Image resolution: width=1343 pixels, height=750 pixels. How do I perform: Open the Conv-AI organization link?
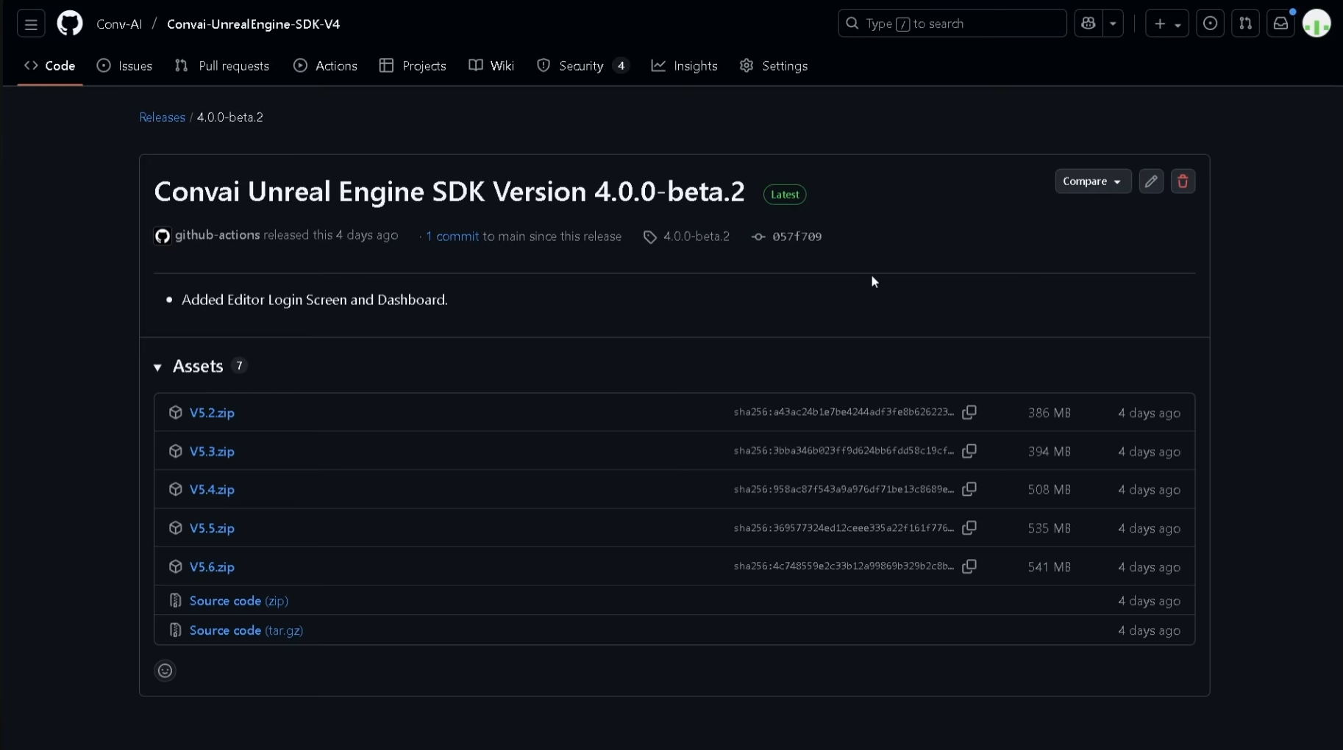(119, 24)
